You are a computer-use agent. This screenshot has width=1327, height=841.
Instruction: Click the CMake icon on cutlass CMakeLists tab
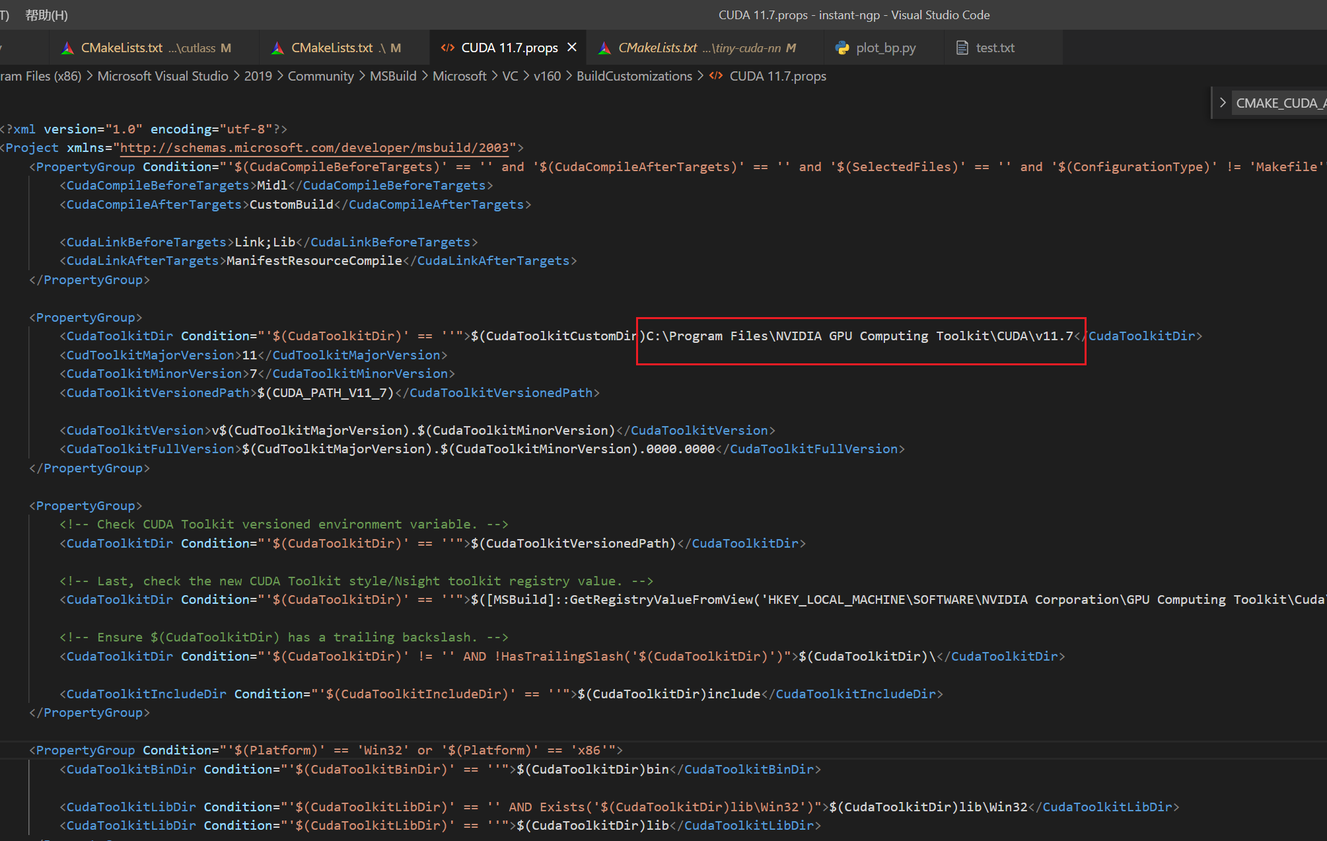(67, 48)
